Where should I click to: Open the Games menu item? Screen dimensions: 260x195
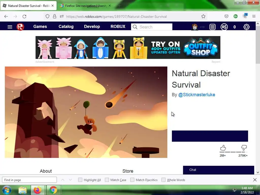tap(40, 26)
